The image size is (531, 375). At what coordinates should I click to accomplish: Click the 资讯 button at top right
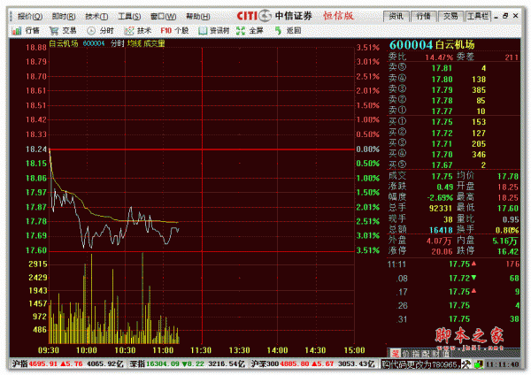click(396, 16)
